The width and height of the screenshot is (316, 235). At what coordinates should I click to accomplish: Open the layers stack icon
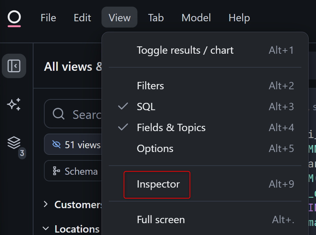tap(14, 142)
